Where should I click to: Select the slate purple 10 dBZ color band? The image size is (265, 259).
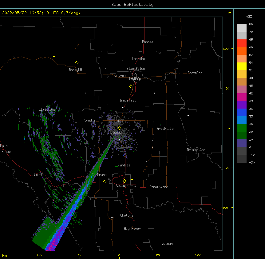point(242,143)
